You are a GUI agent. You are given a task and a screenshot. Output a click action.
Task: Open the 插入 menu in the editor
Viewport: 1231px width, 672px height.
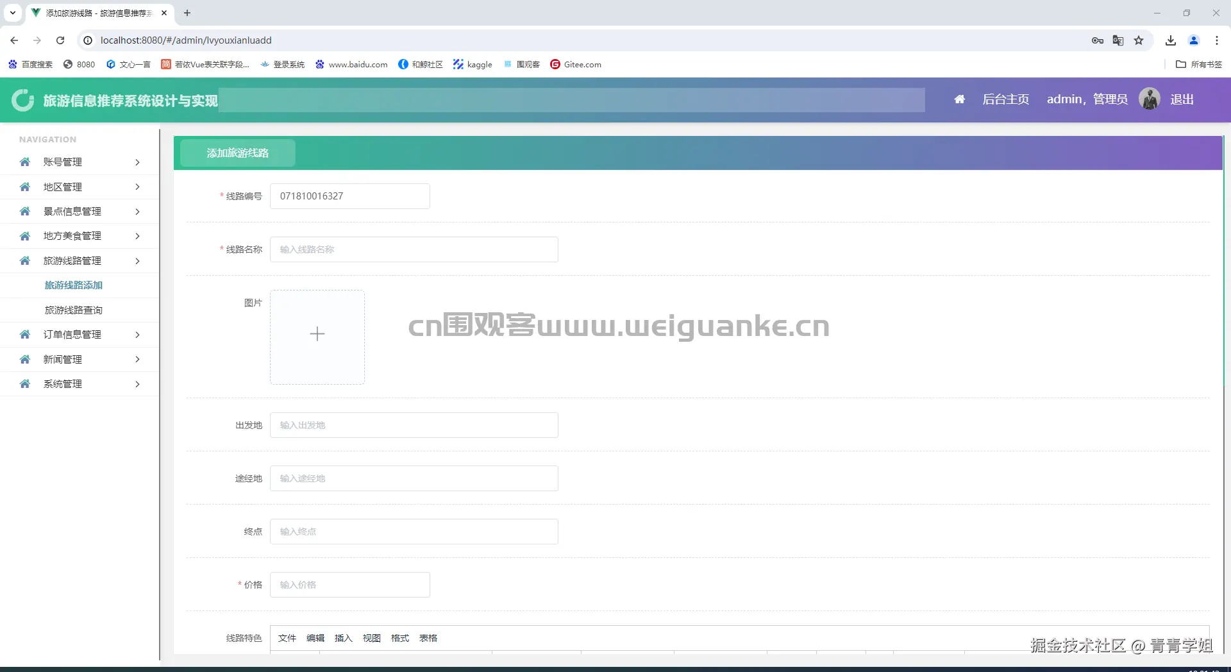[x=344, y=638]
